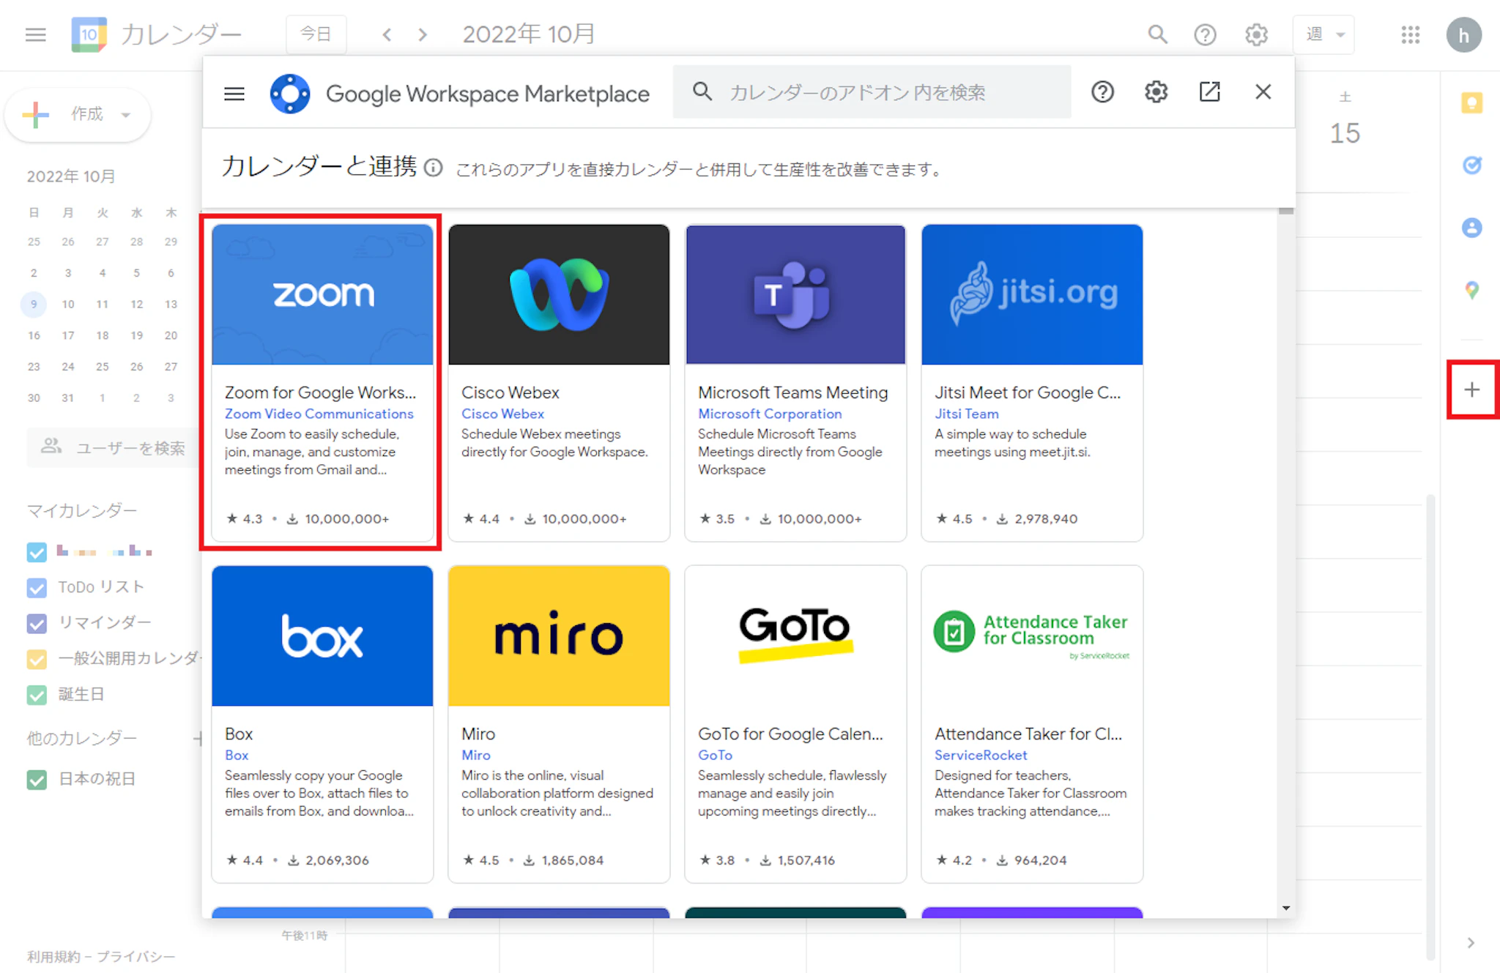Open Zoom Video Communications developer link
Viewport: 1500px width, 973px height.
(x=319, y=414)
